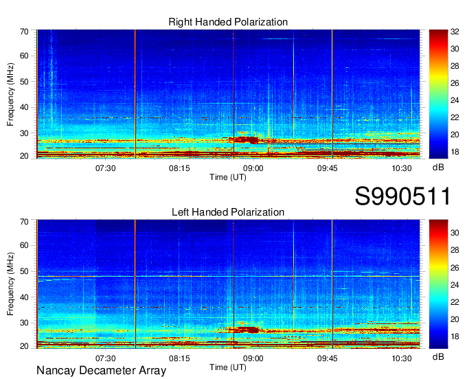The height and width of the screenshot is (379, 467).
Task: Click the '08:15' time tick of Left Handed plot
Action: 179,358
